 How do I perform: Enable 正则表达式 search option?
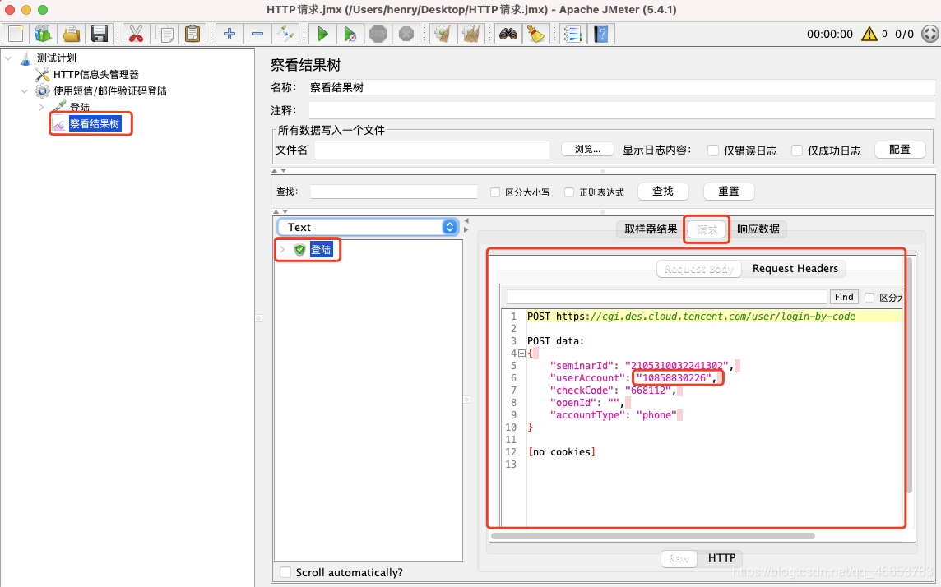[569, 192]
